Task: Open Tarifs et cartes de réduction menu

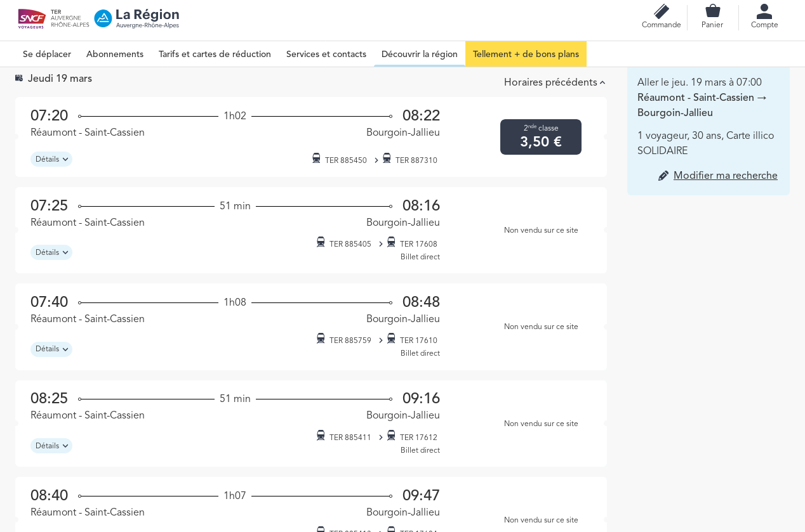Action: click(x=215, y=55)
